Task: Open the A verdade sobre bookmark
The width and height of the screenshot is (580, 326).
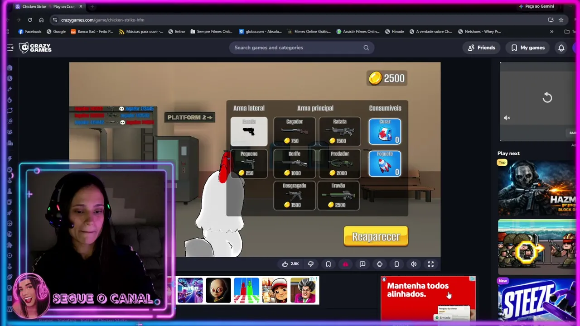Action: coord(431,32)
